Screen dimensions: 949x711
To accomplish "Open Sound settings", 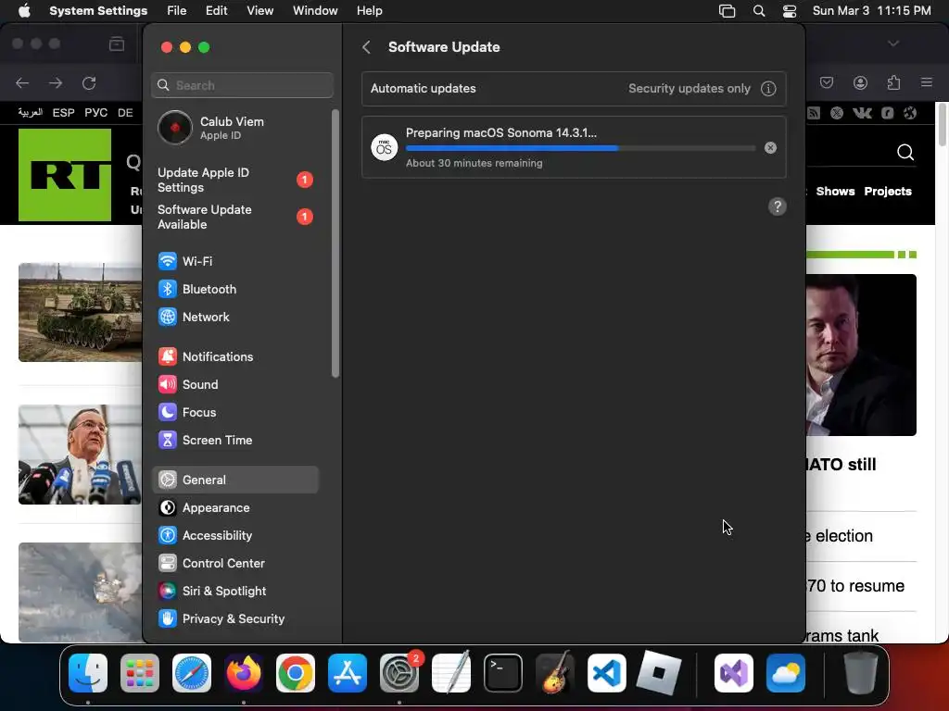I will pyautogui.click(x=234, y=384).
